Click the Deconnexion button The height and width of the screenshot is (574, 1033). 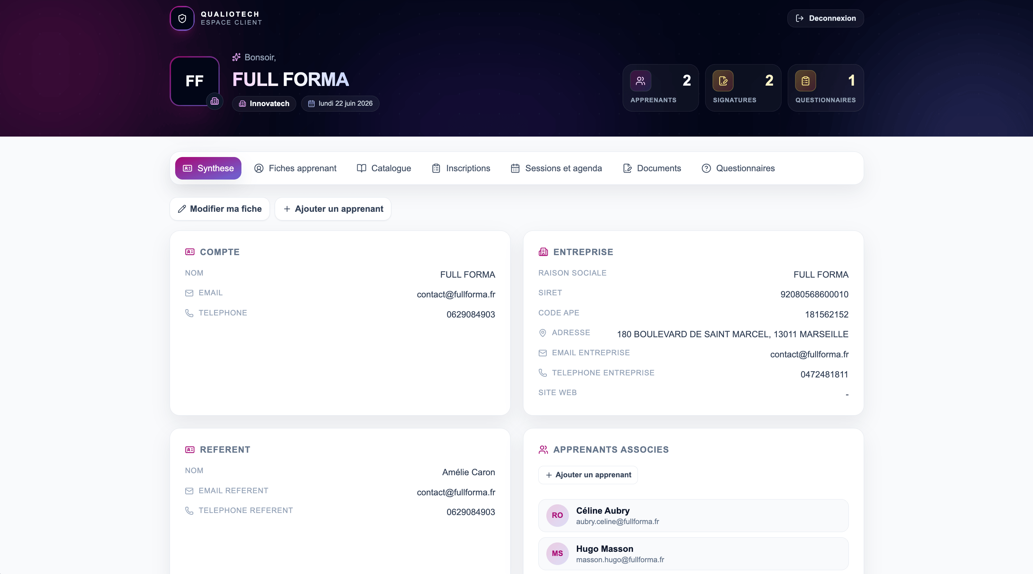point(825,18)
